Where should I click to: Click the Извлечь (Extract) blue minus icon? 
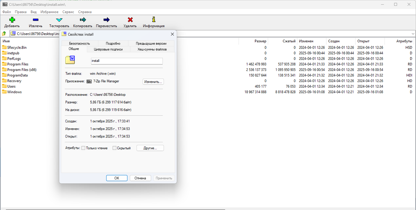[35, 20]
